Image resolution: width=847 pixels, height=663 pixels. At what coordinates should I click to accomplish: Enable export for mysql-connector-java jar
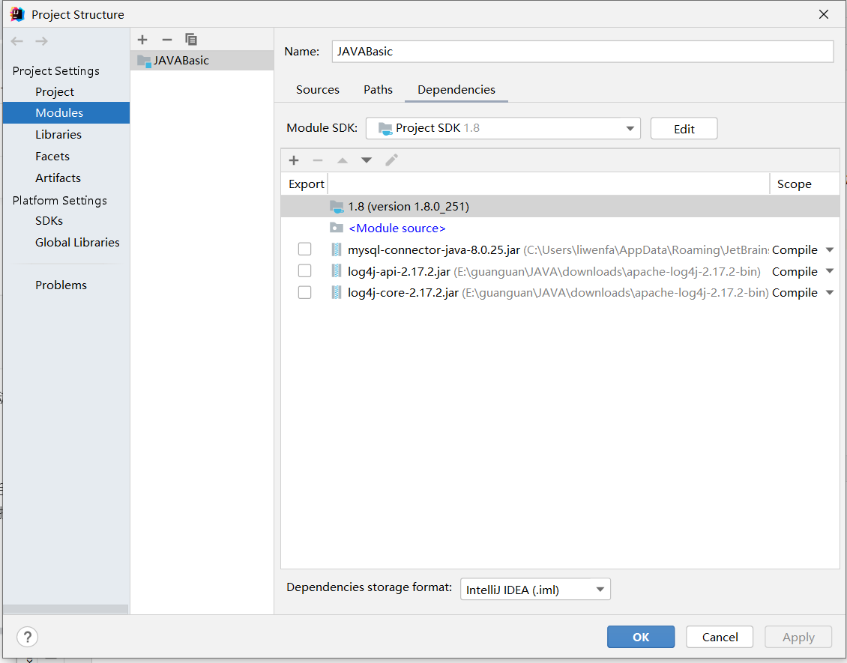pyautogui.click(x=304, y=249)
